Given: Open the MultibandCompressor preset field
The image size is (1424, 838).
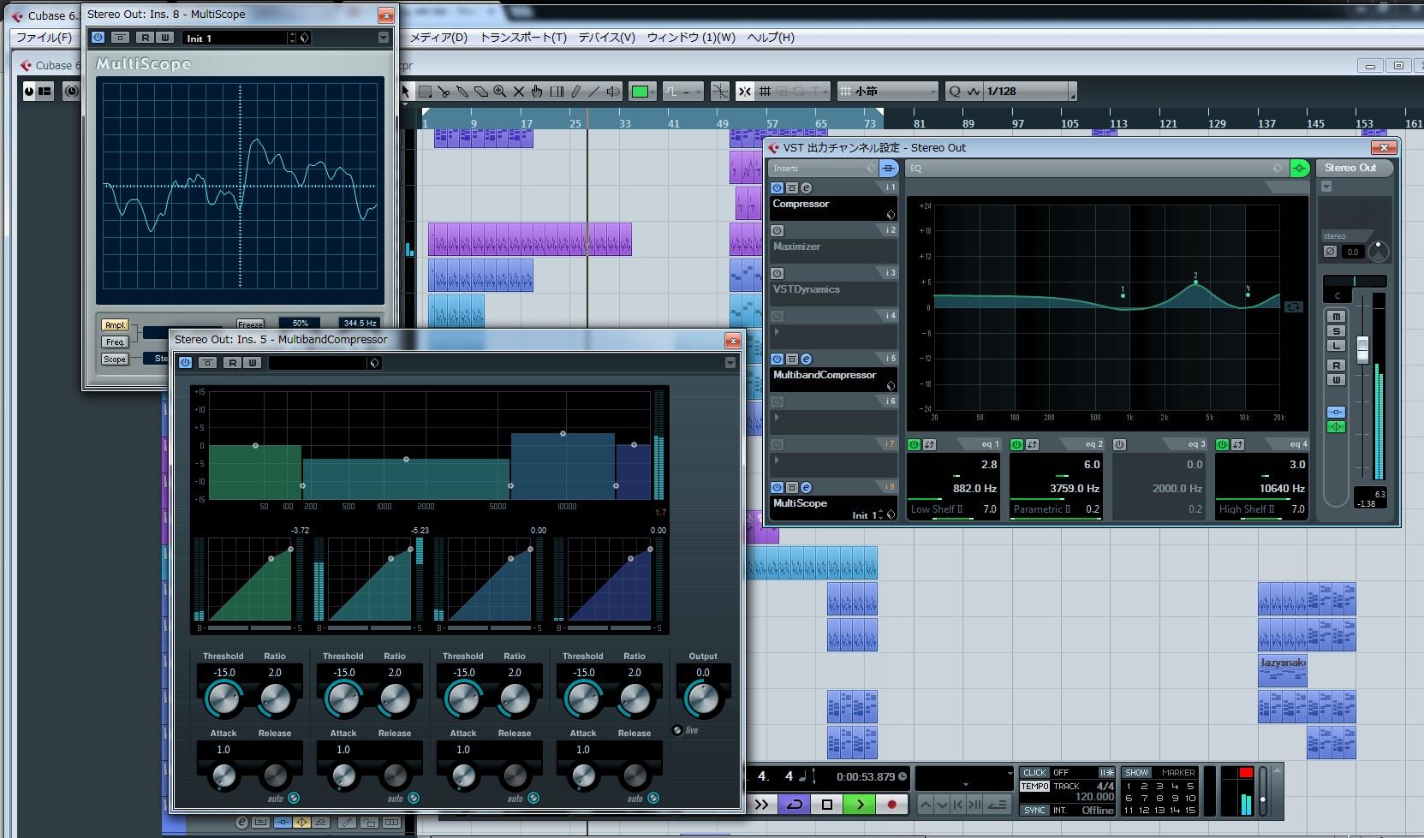Looking at the screenshot, I should (x=319, y=363).
